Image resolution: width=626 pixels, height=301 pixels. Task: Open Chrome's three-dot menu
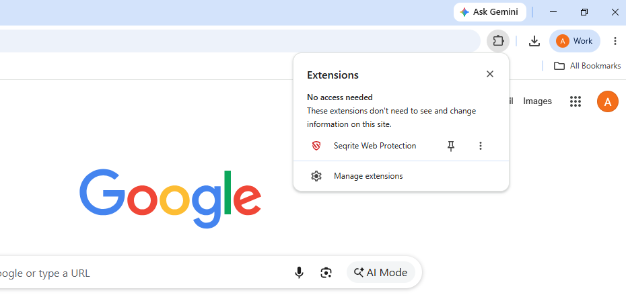[x=615, y=41]
